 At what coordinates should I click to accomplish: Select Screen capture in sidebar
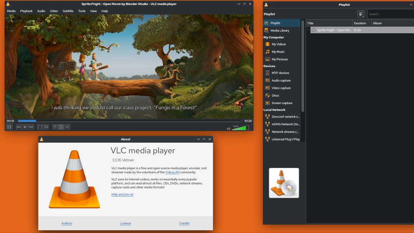pos(282,103)
